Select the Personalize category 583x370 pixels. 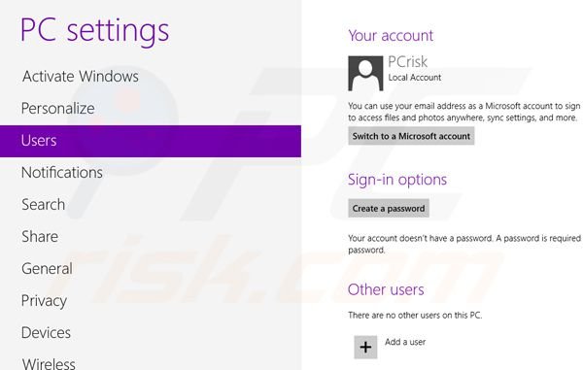click(x=58, y=109)
